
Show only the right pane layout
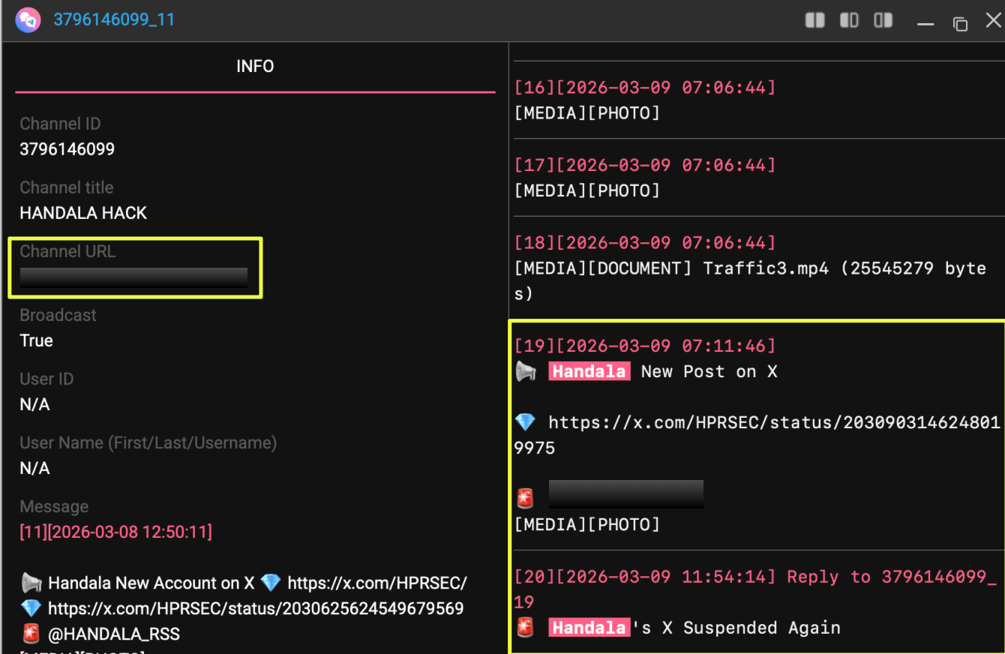pos(883,20)
